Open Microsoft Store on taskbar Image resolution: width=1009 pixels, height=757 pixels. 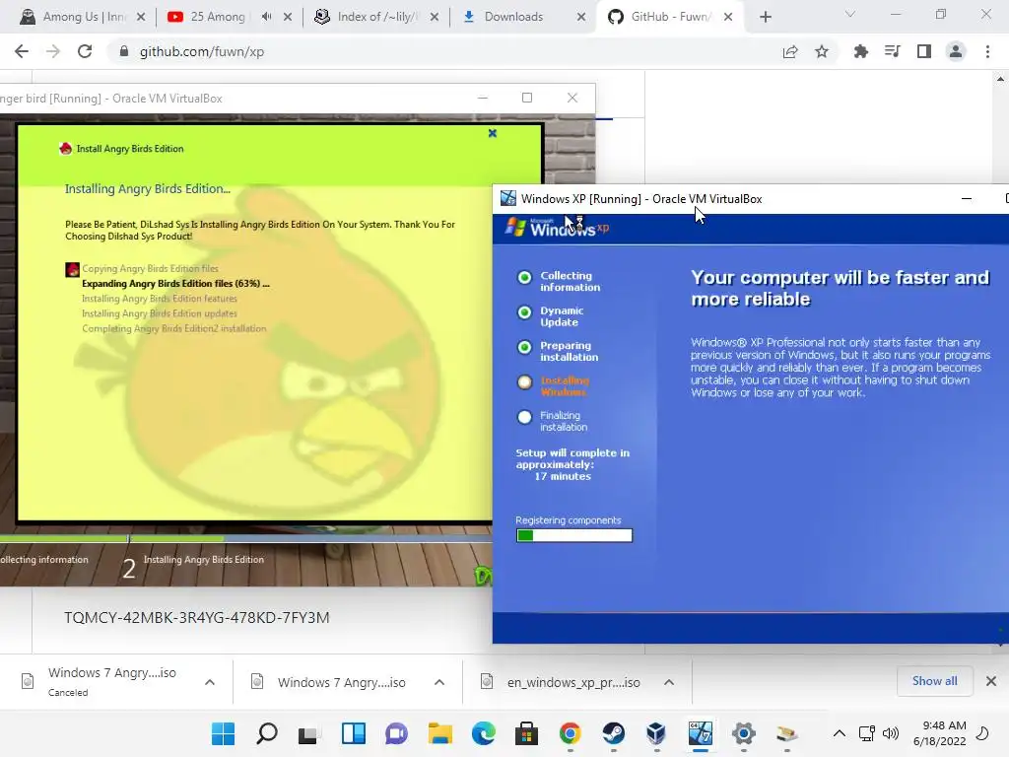pos(526,733)
